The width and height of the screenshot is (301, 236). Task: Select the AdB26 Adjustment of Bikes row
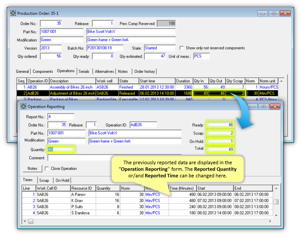[x=147, y=93]
